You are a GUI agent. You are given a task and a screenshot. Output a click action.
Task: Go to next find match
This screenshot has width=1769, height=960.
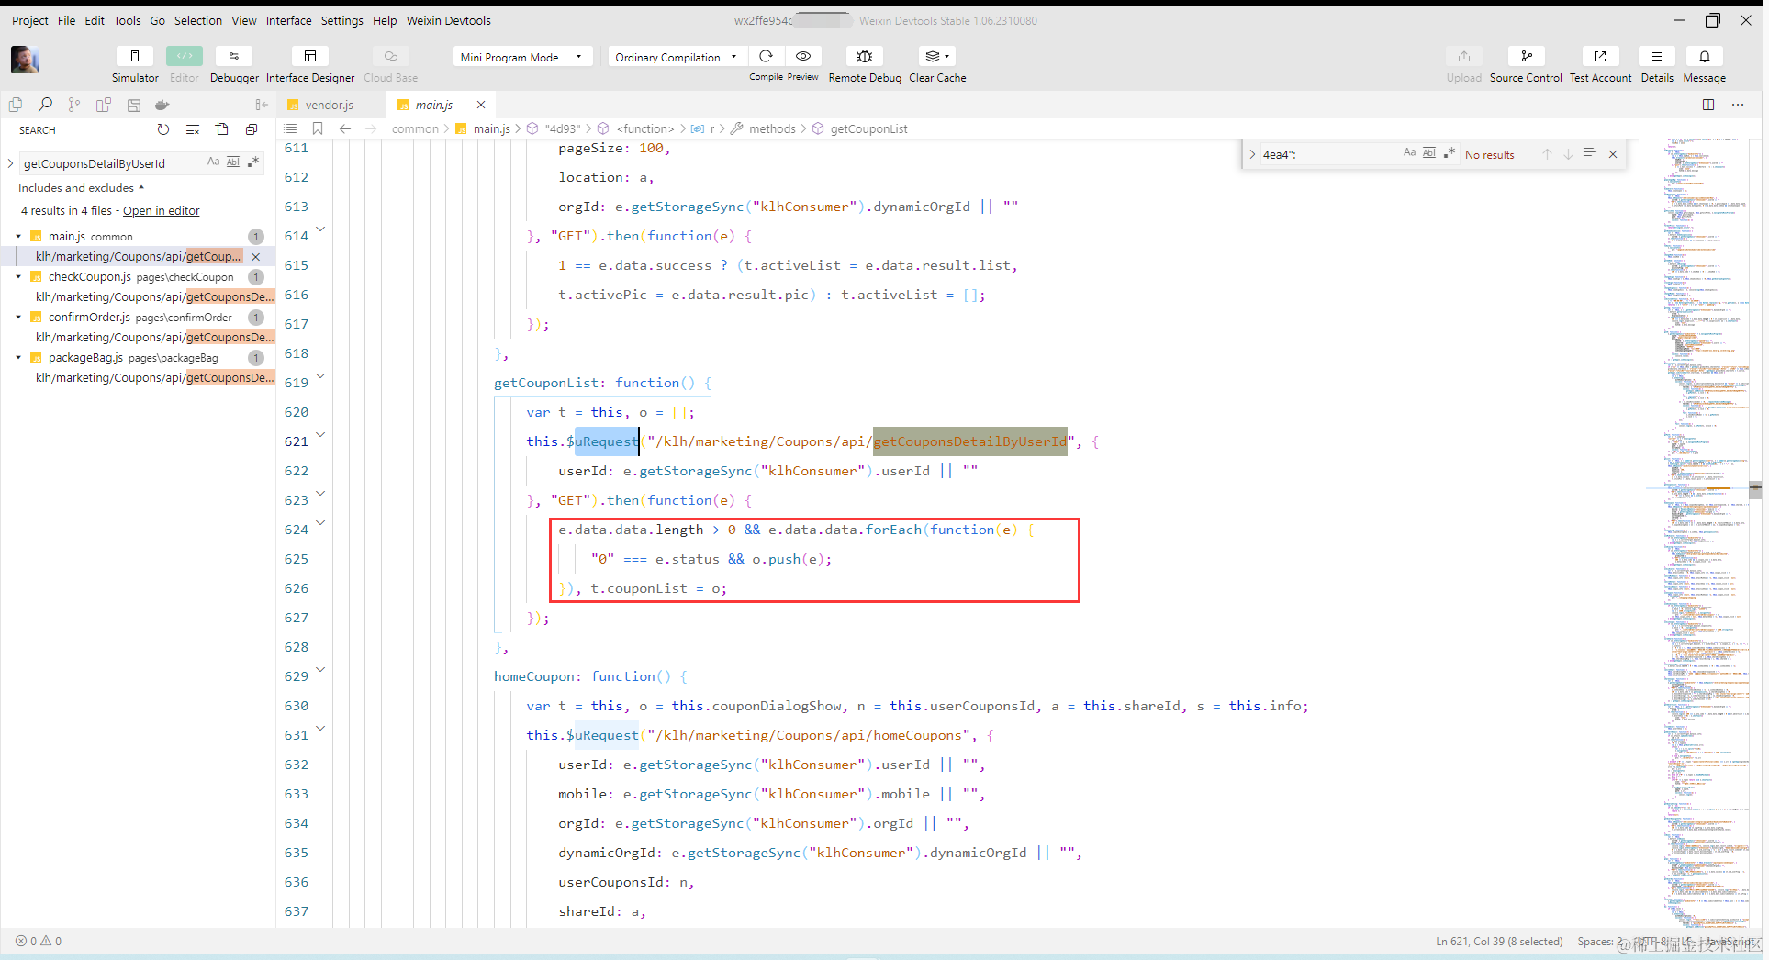coord(1568,154)
